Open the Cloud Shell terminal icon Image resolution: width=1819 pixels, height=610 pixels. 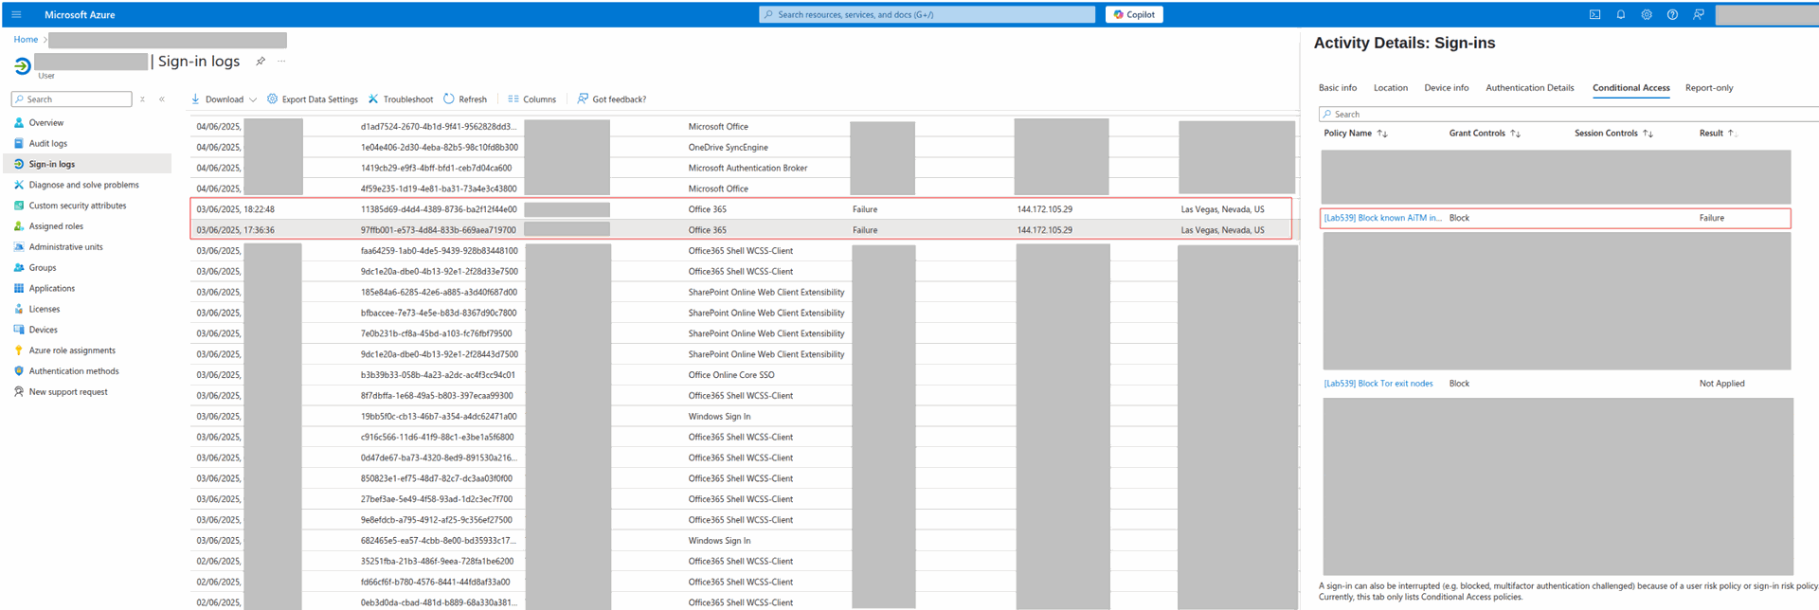pyautogui.click(x=1594, y=14)
